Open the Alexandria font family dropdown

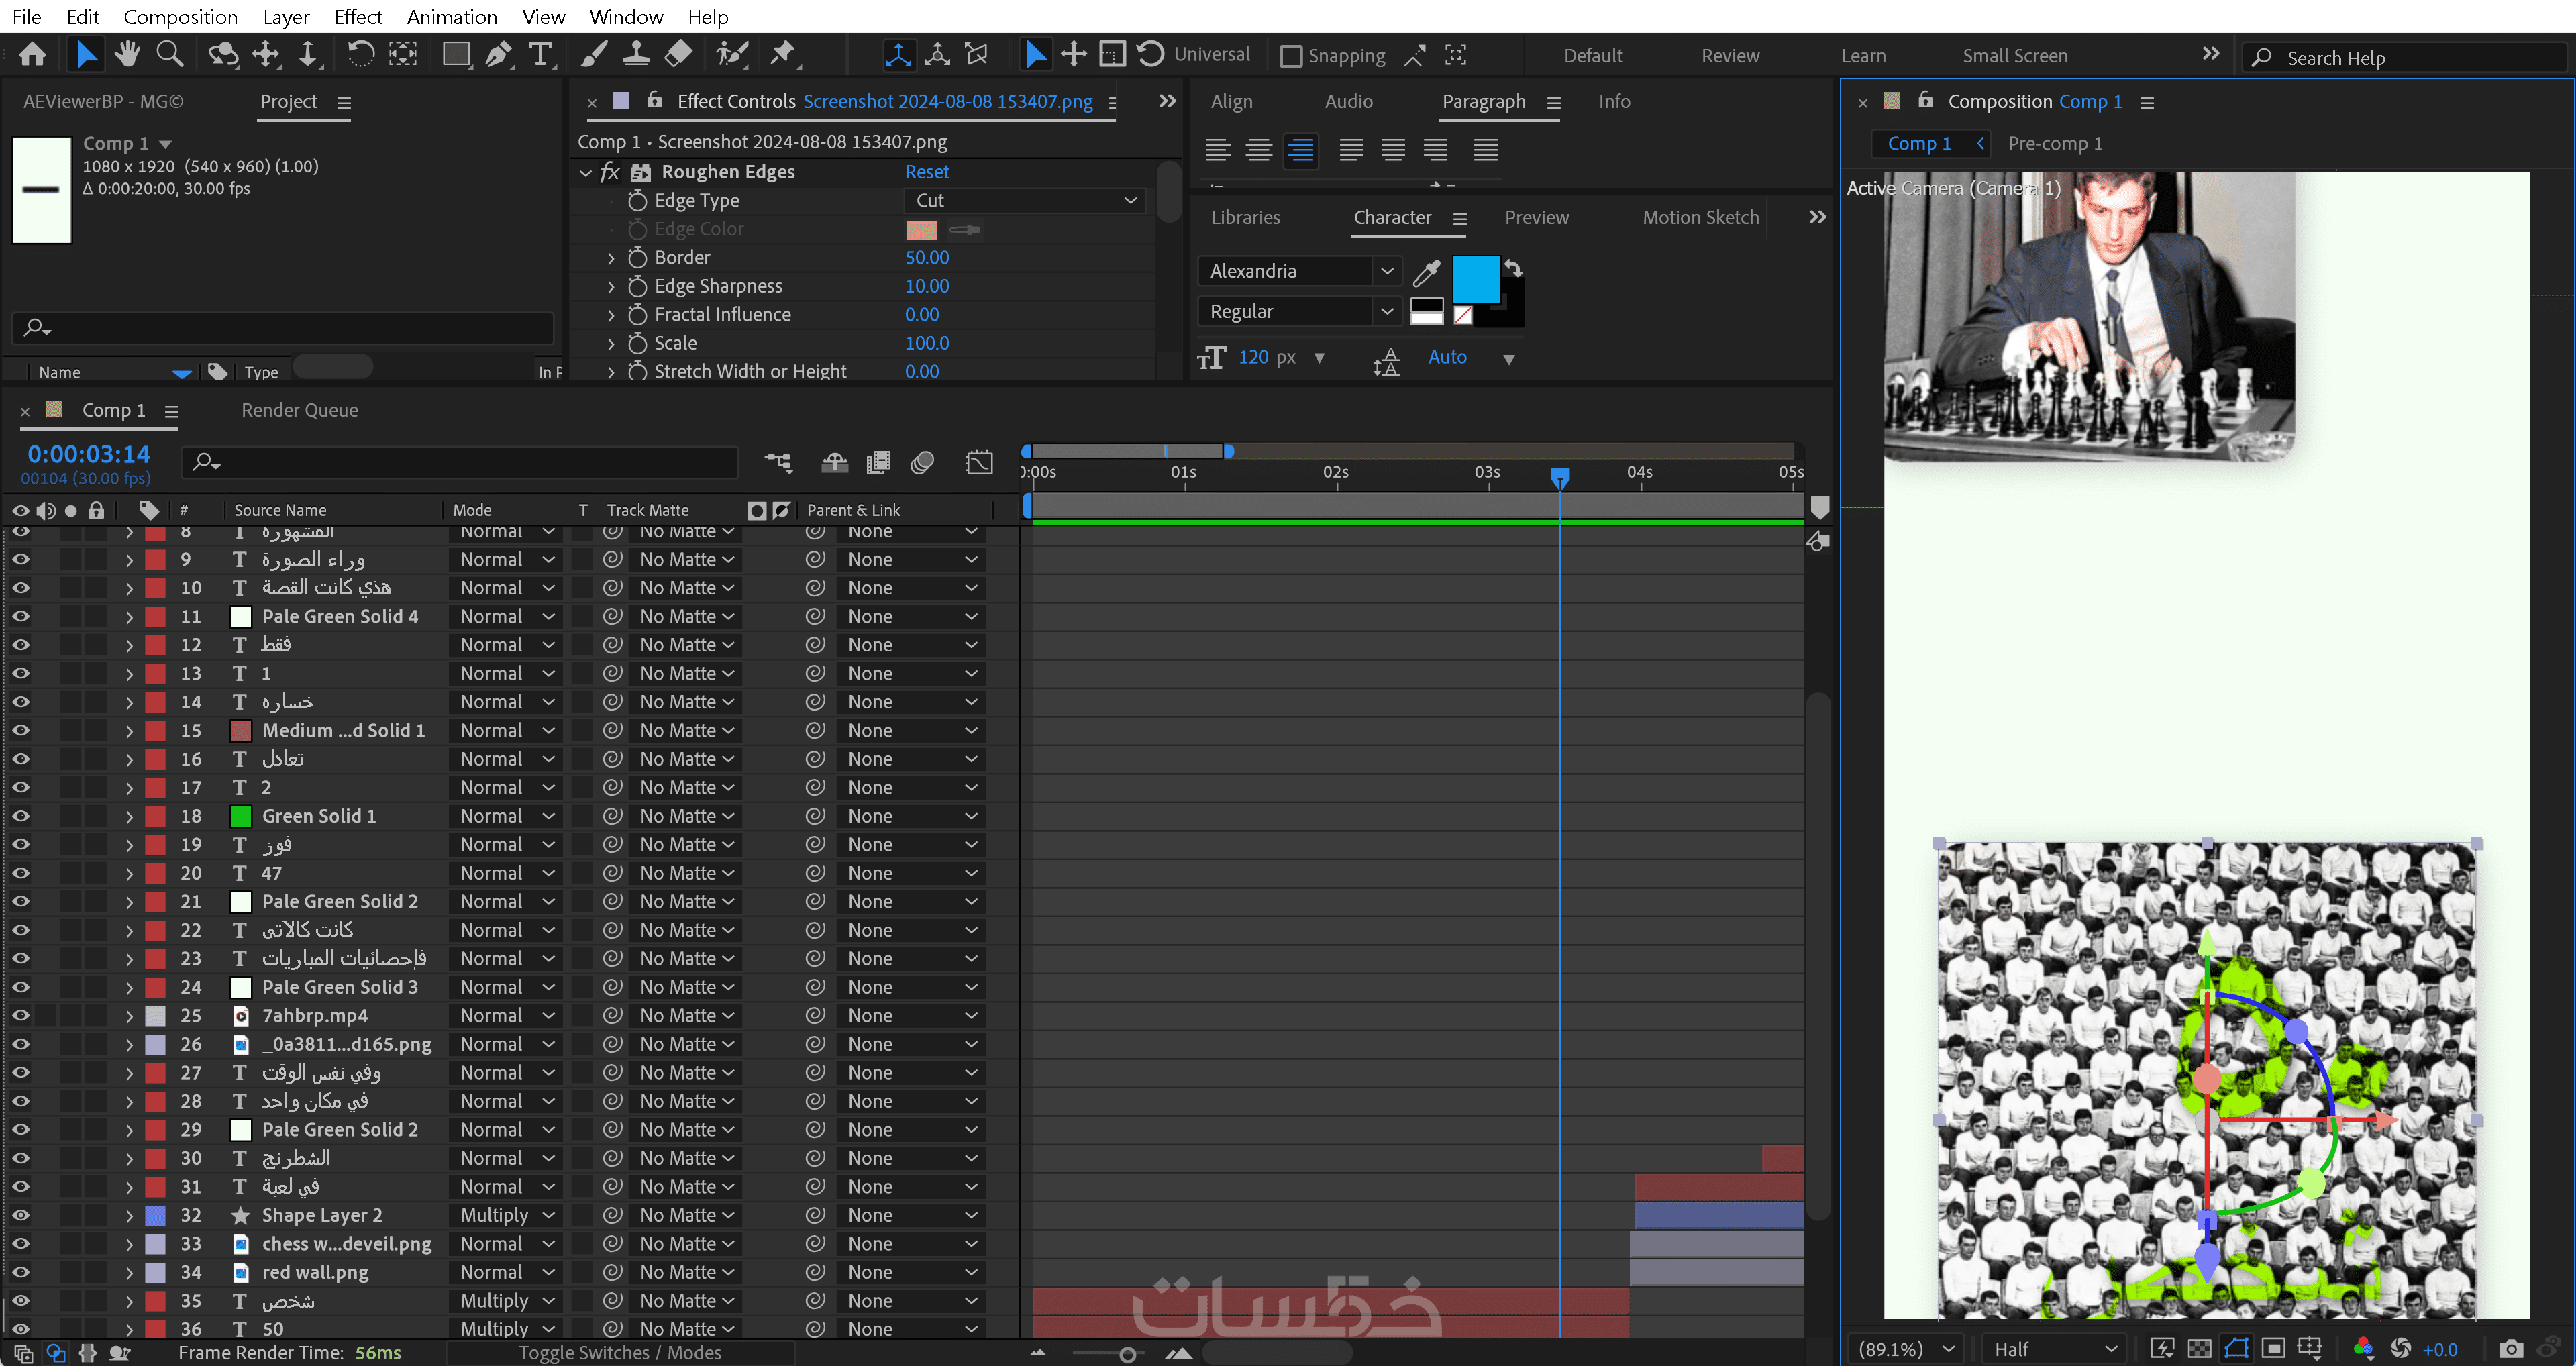coord(1386,271)
